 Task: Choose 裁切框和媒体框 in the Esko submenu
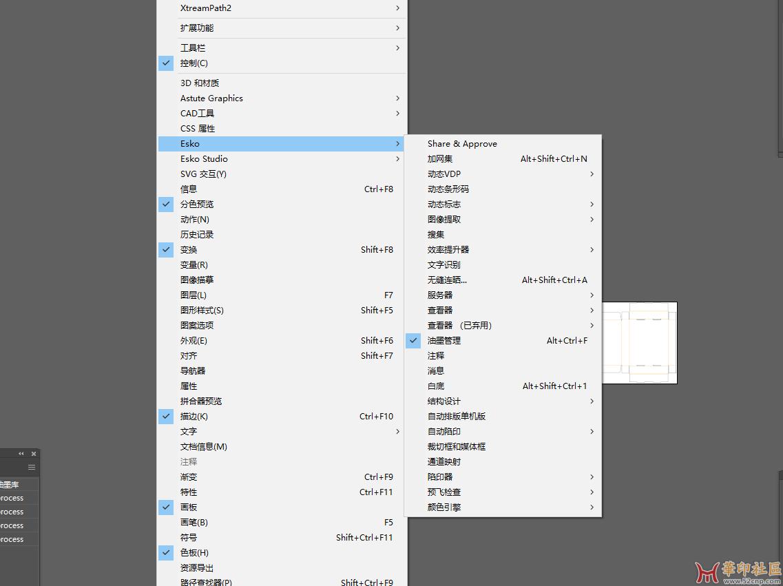(503, 446)
